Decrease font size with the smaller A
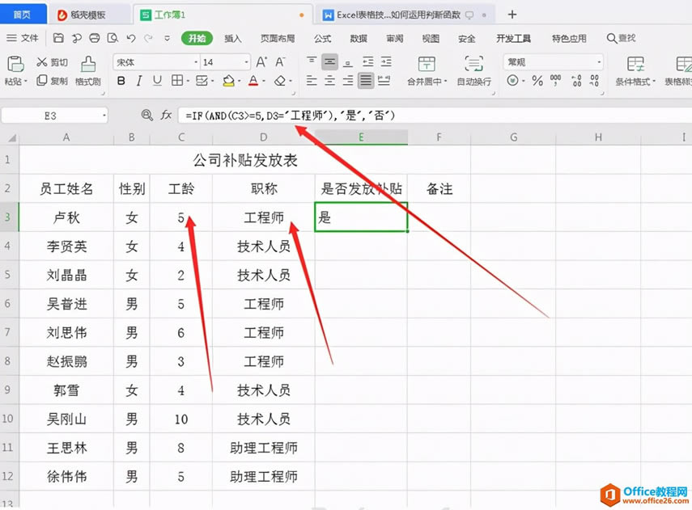The image size is (692, 510). (280, 62)
